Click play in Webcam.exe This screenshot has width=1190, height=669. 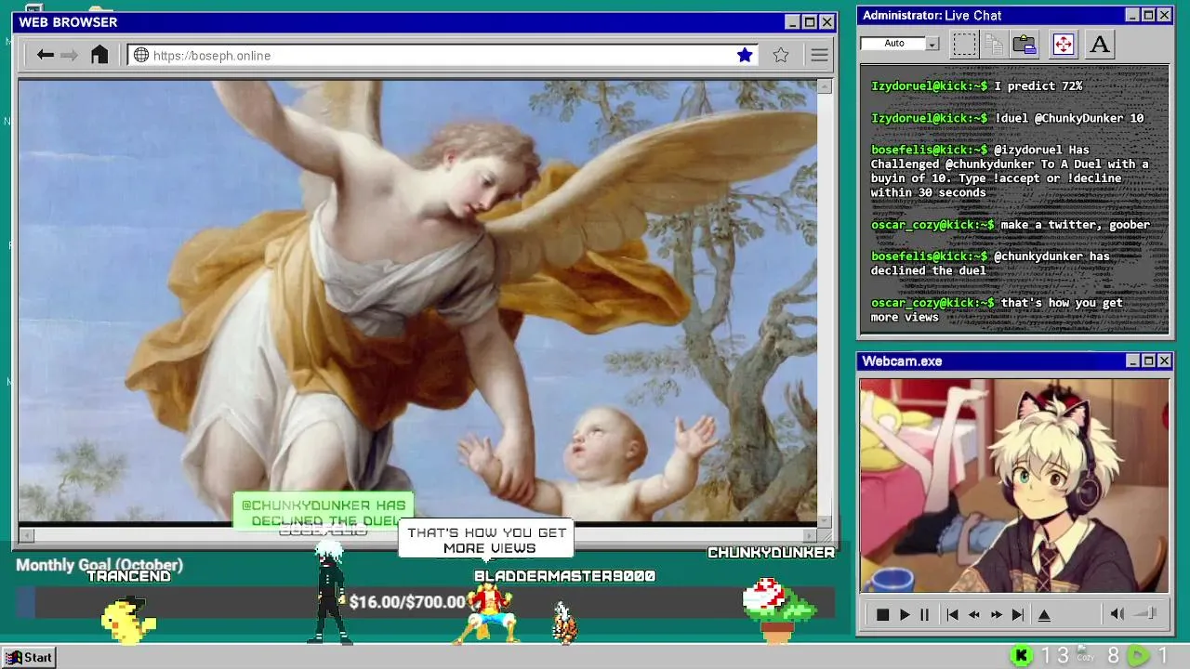tap(904, 614)
